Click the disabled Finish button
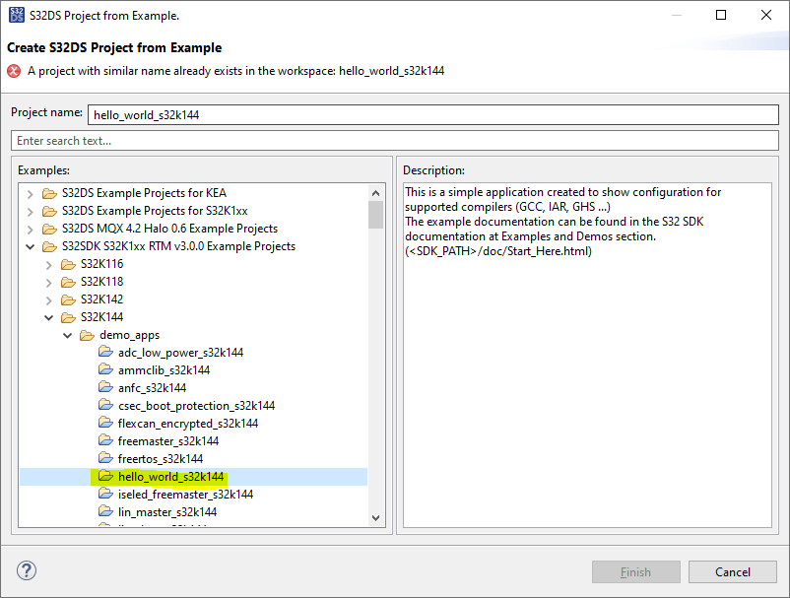 (x=635, y=571)
